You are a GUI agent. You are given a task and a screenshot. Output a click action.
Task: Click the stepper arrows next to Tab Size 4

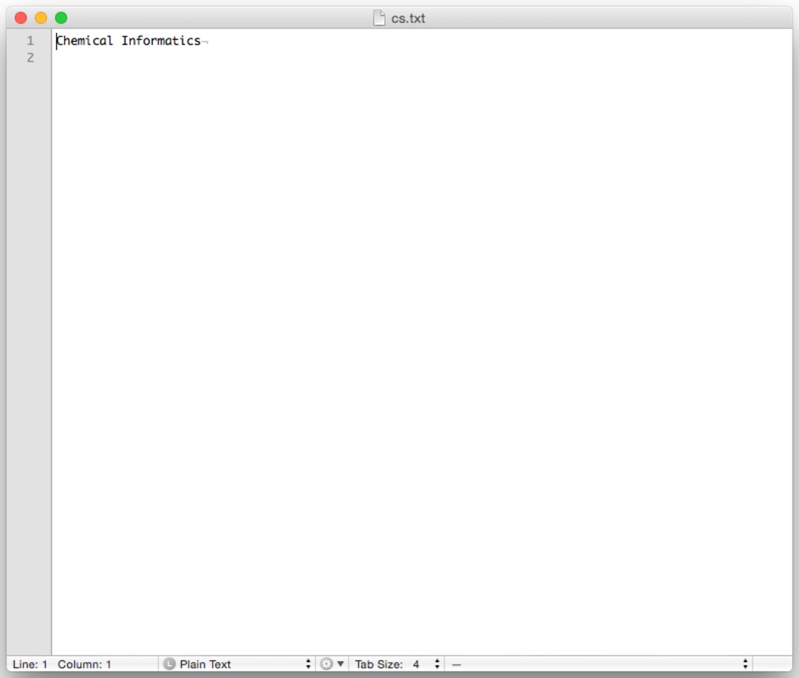point(437,664)
